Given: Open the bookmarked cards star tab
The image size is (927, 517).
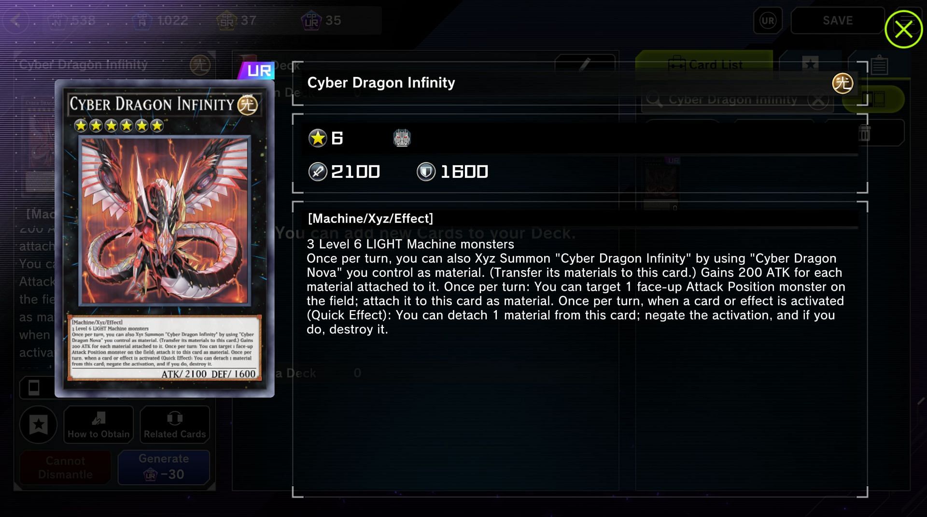Looking at the screenshot, I should [x=810, y=64].
